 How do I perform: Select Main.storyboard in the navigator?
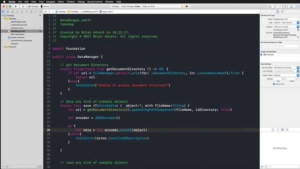[17, 34]
